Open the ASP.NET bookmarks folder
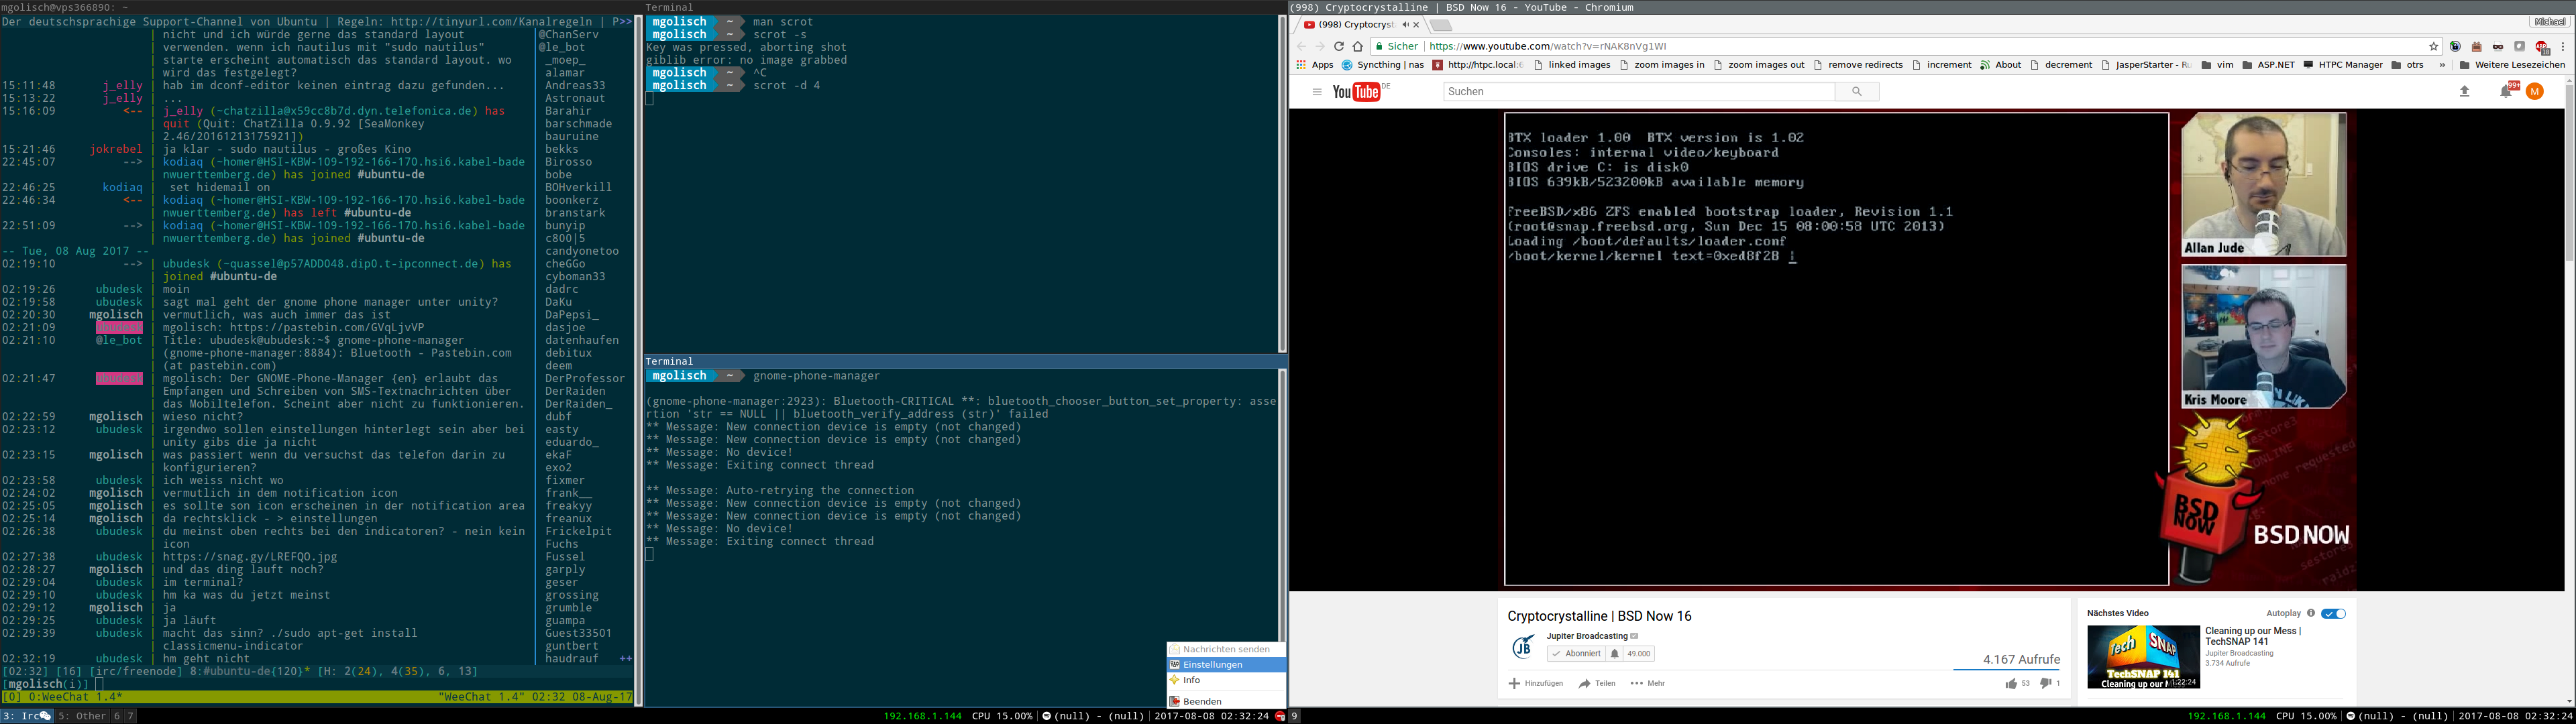This screenshot has height=724, width=2576. pyautogui.click(x=2269, y=65)
